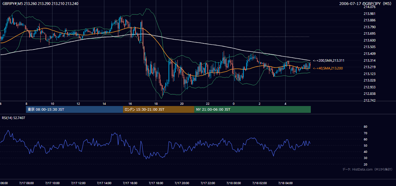
Task: Click hour 8 on the price chart axis
Action: pyautogui.click(x=26, y=104)
